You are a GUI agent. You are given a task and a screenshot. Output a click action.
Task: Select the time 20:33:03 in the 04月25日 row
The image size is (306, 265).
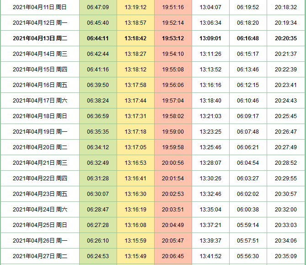[x=286, y=225]
